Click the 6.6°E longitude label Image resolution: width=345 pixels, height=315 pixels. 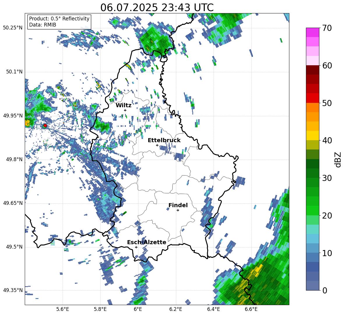[251, 309]
